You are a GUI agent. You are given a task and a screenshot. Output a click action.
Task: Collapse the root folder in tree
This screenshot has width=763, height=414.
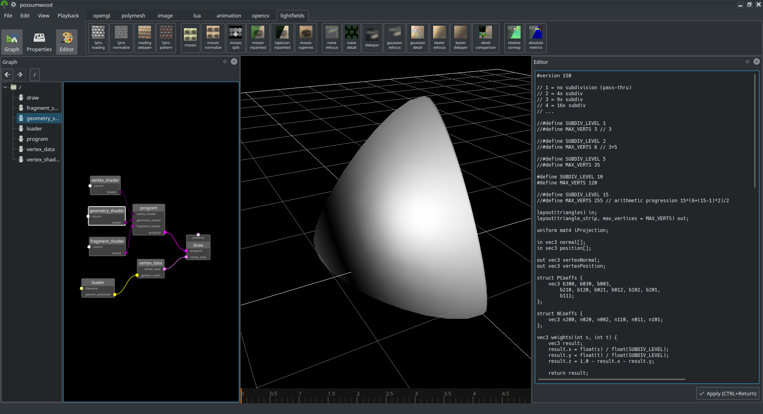coord(6,87)
